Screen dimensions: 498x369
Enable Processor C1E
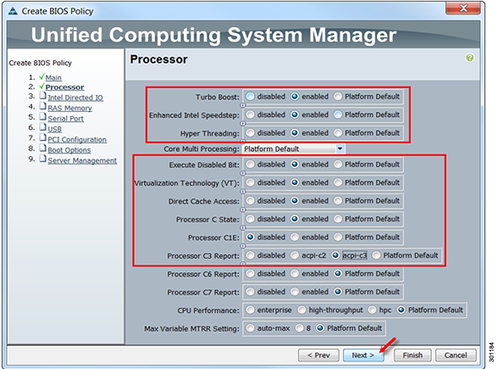tap(295, 237)
